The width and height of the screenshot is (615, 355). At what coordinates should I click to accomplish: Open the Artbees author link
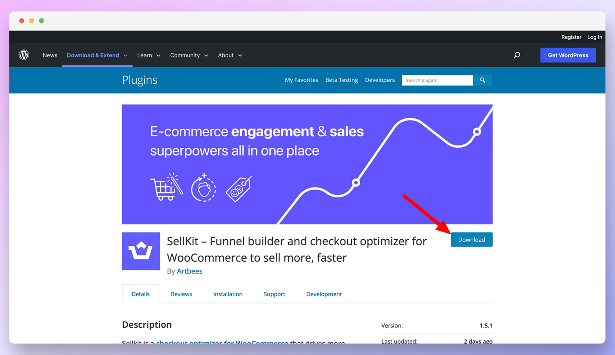[x=189, y=271]
